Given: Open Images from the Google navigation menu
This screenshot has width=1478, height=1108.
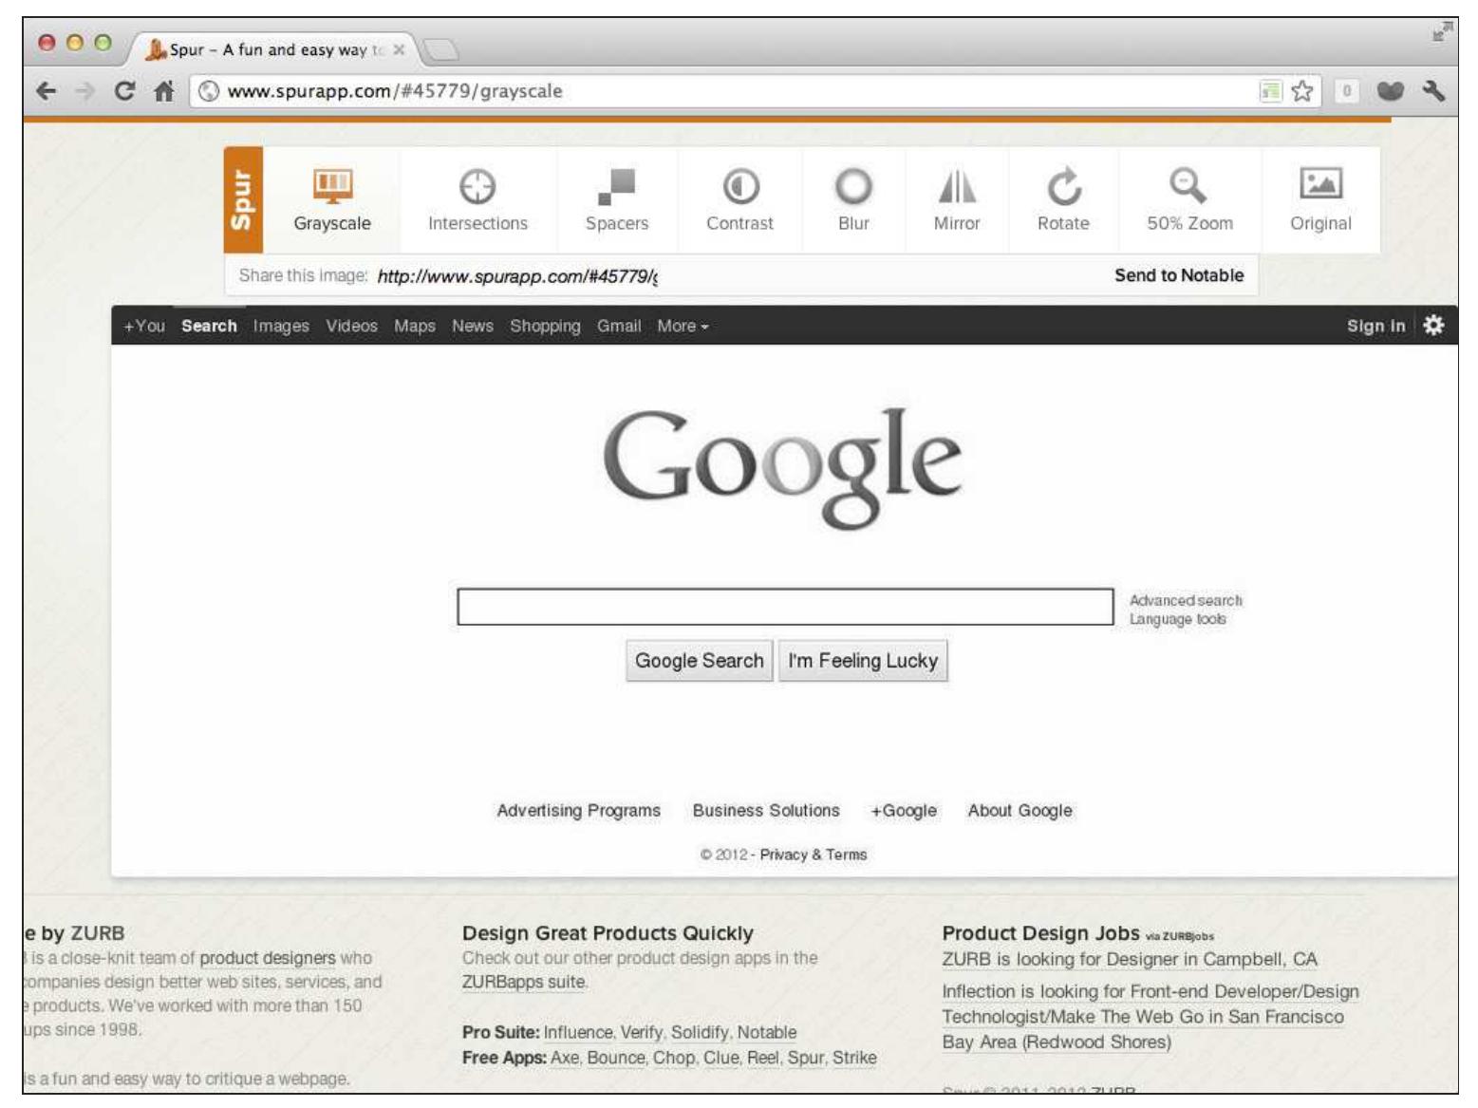Looking at the screenshot, I should (x=281, y=325).
